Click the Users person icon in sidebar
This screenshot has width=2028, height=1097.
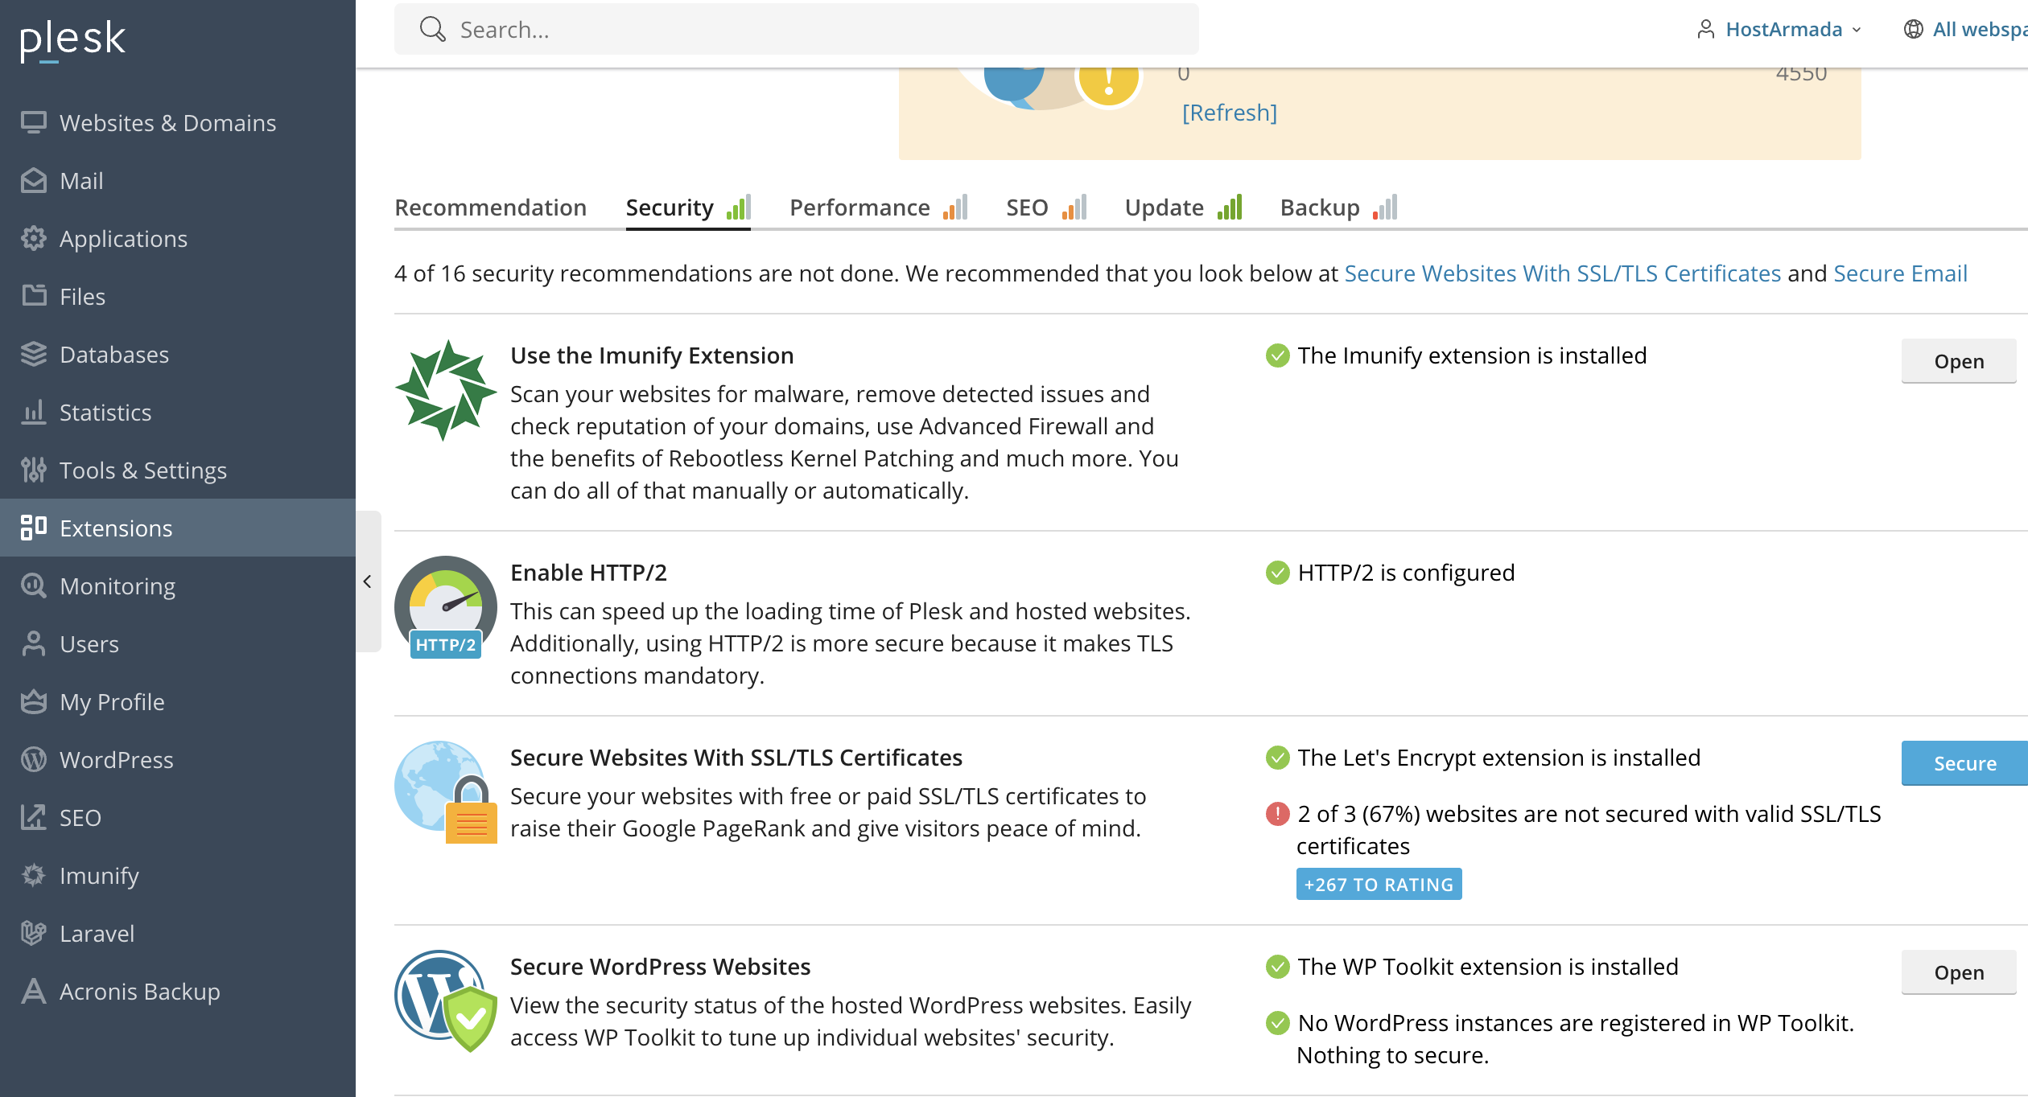click(x=34, y=643)
